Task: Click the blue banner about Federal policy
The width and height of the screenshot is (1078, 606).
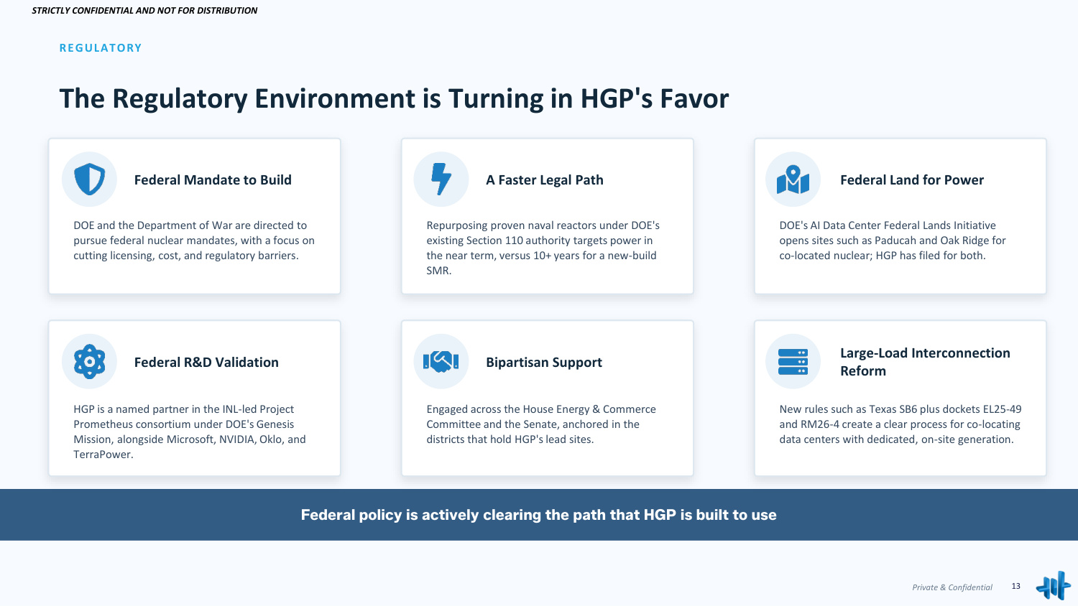Action: click(539, 515)
